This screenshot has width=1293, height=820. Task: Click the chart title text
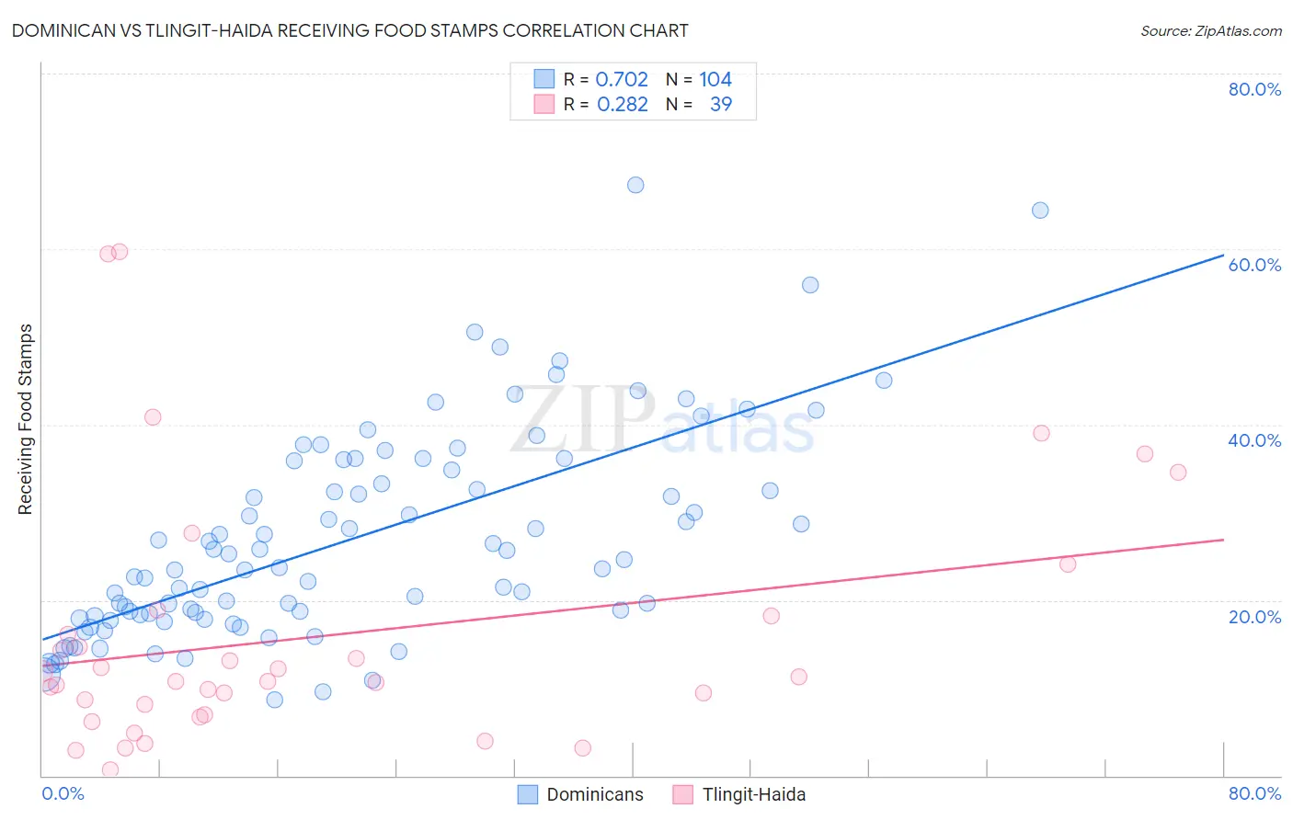(x=349, y=30)
